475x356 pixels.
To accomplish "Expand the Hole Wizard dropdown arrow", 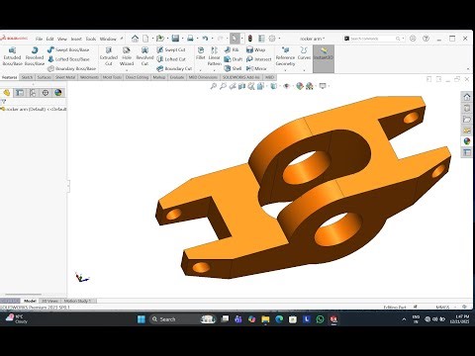I will [x=127, y=70].
